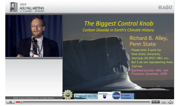Click the NSF seal logo

tap(68, 94)
